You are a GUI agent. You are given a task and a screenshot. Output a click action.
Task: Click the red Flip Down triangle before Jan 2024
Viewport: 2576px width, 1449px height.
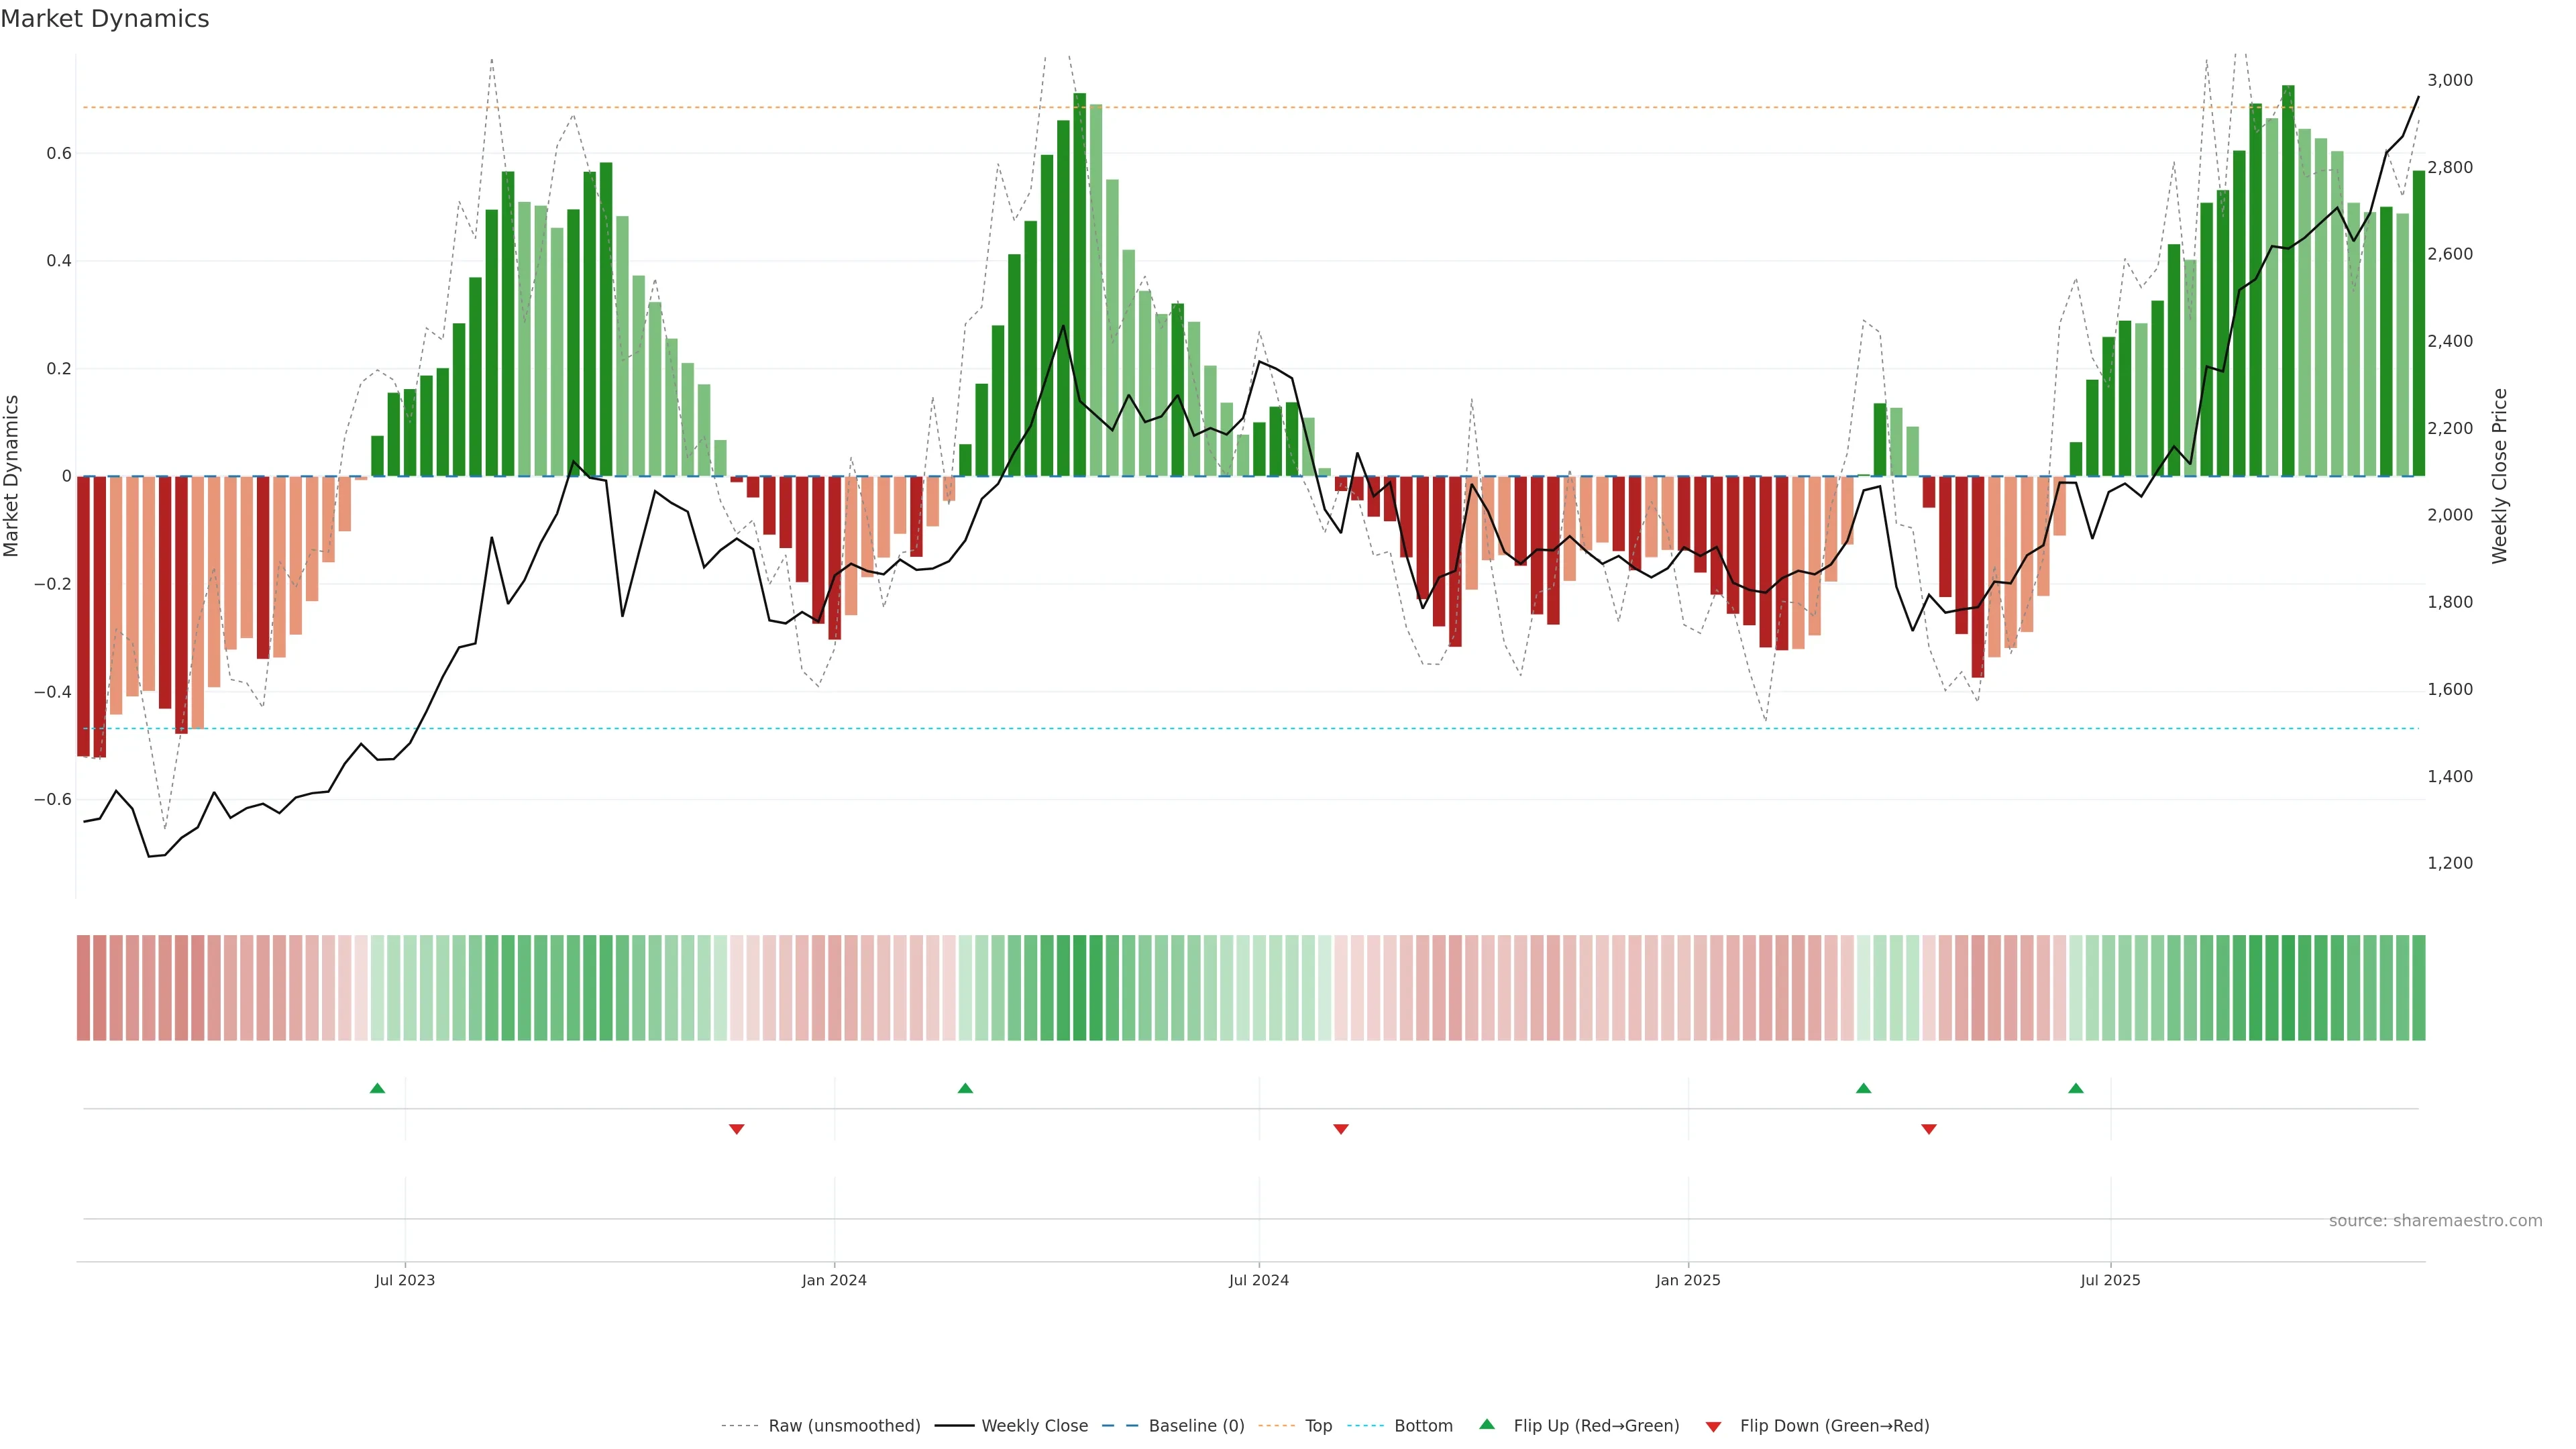(737, 1129)
